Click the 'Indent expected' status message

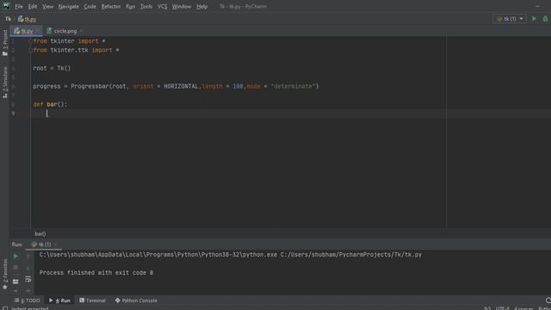pyautogui.click(x=29, y=308)
